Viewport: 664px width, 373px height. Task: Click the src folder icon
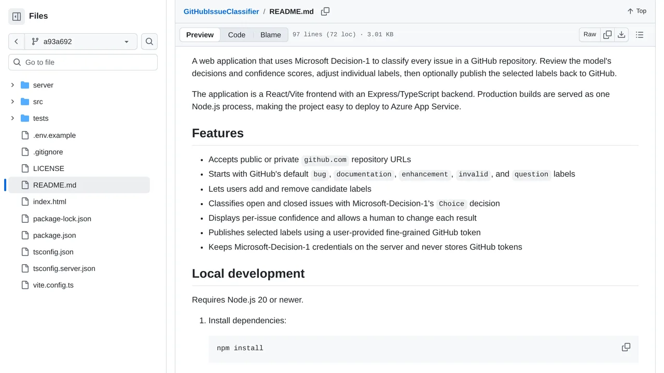(x=25, y=102)
